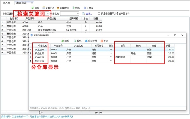This screenshot has width=190, height=119.
Task: Close the 查看产品库存明细 dialog window
Action: tap(182, 35)
